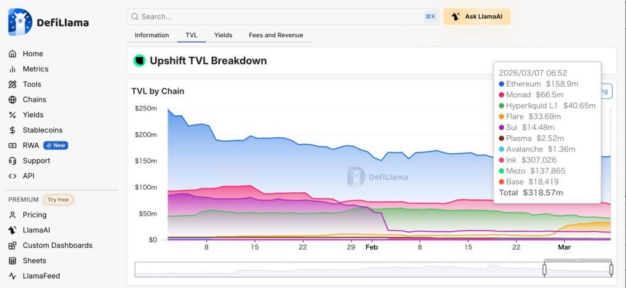Select the Yields tab at top
The width and height of the screenshot is (626, 288).
tap(223, 35)
